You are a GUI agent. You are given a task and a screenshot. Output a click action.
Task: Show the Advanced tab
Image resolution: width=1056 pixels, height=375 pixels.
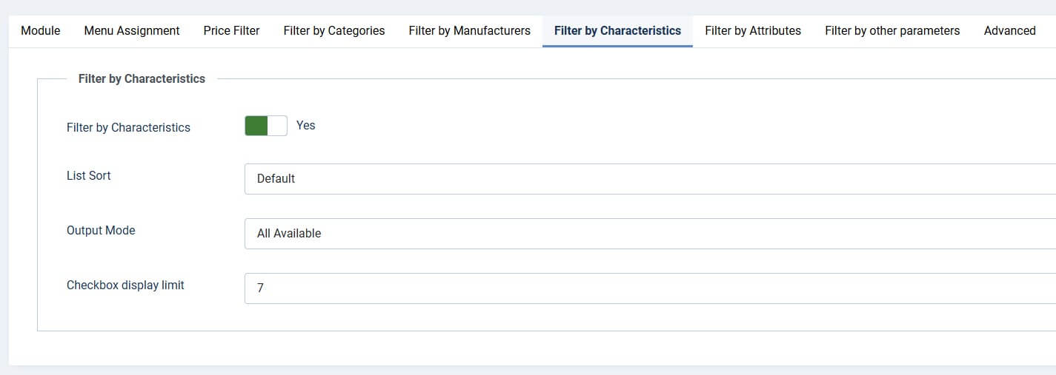(1009, 31)
